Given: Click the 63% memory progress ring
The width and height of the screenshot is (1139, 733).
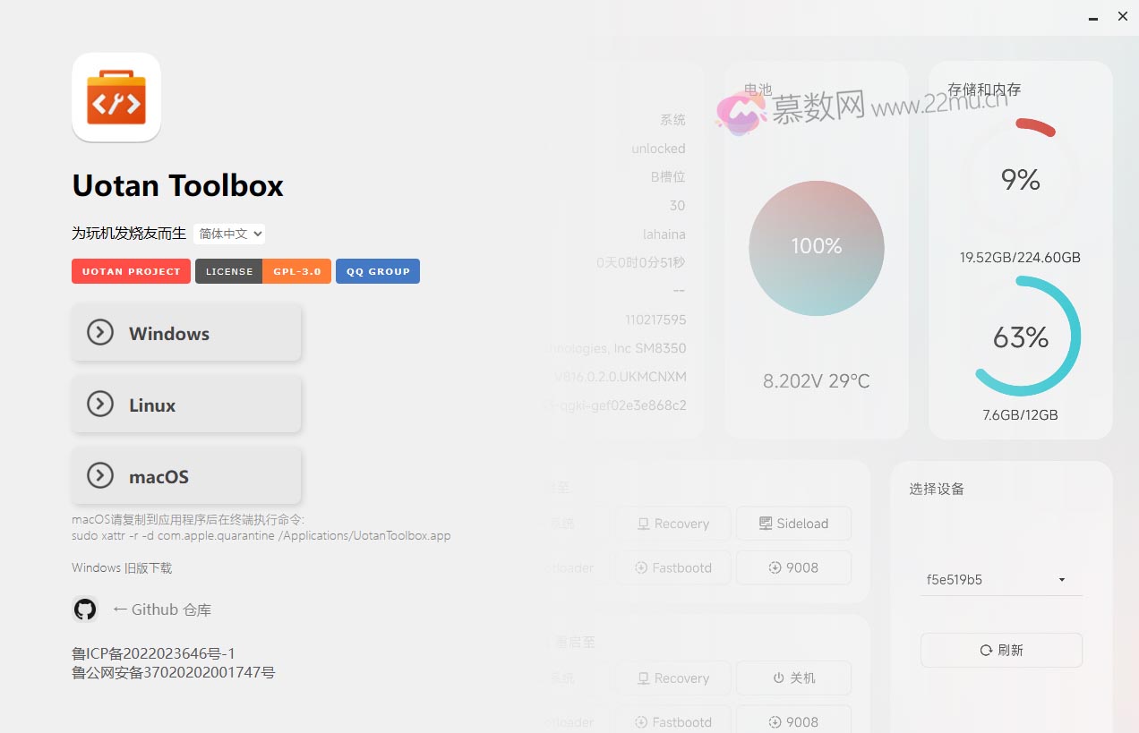Looking at the screenshot, I should tap(1022, 338).
